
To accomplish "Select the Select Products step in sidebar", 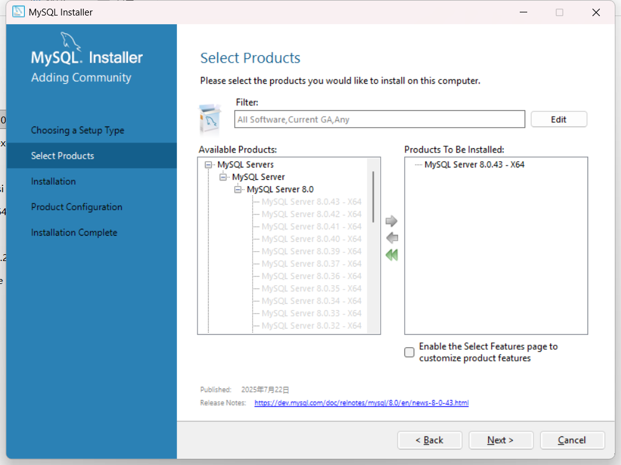I will (x=91, y=156).
